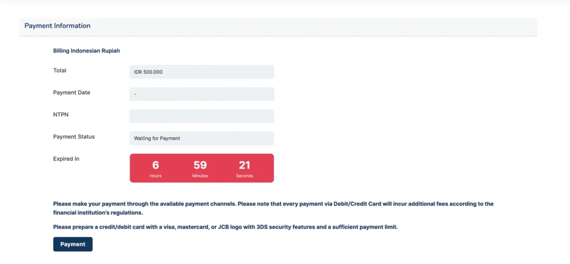This screenshot has width=570, height=264.
Task: Click the 3DS security card preparation note
Action: (x=225, y=227)
